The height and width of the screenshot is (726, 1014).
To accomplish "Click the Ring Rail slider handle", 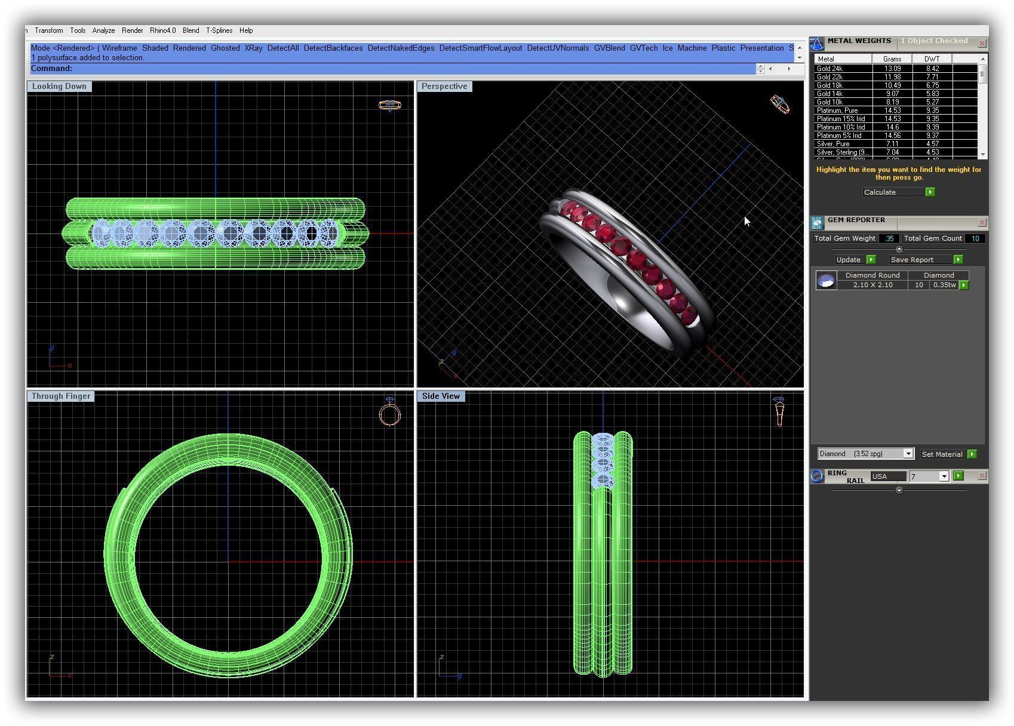I will [899, 490].
